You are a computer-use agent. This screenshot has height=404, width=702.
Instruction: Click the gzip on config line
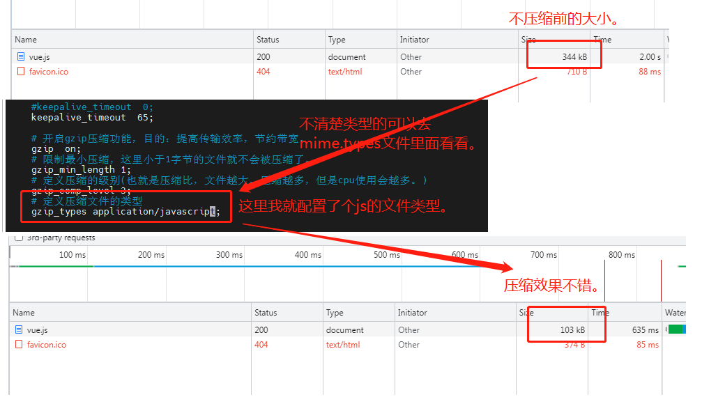point(56,148)
